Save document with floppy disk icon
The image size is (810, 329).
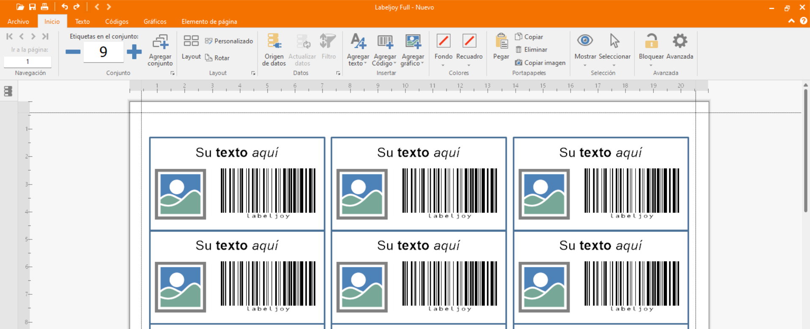pos(32,7)
